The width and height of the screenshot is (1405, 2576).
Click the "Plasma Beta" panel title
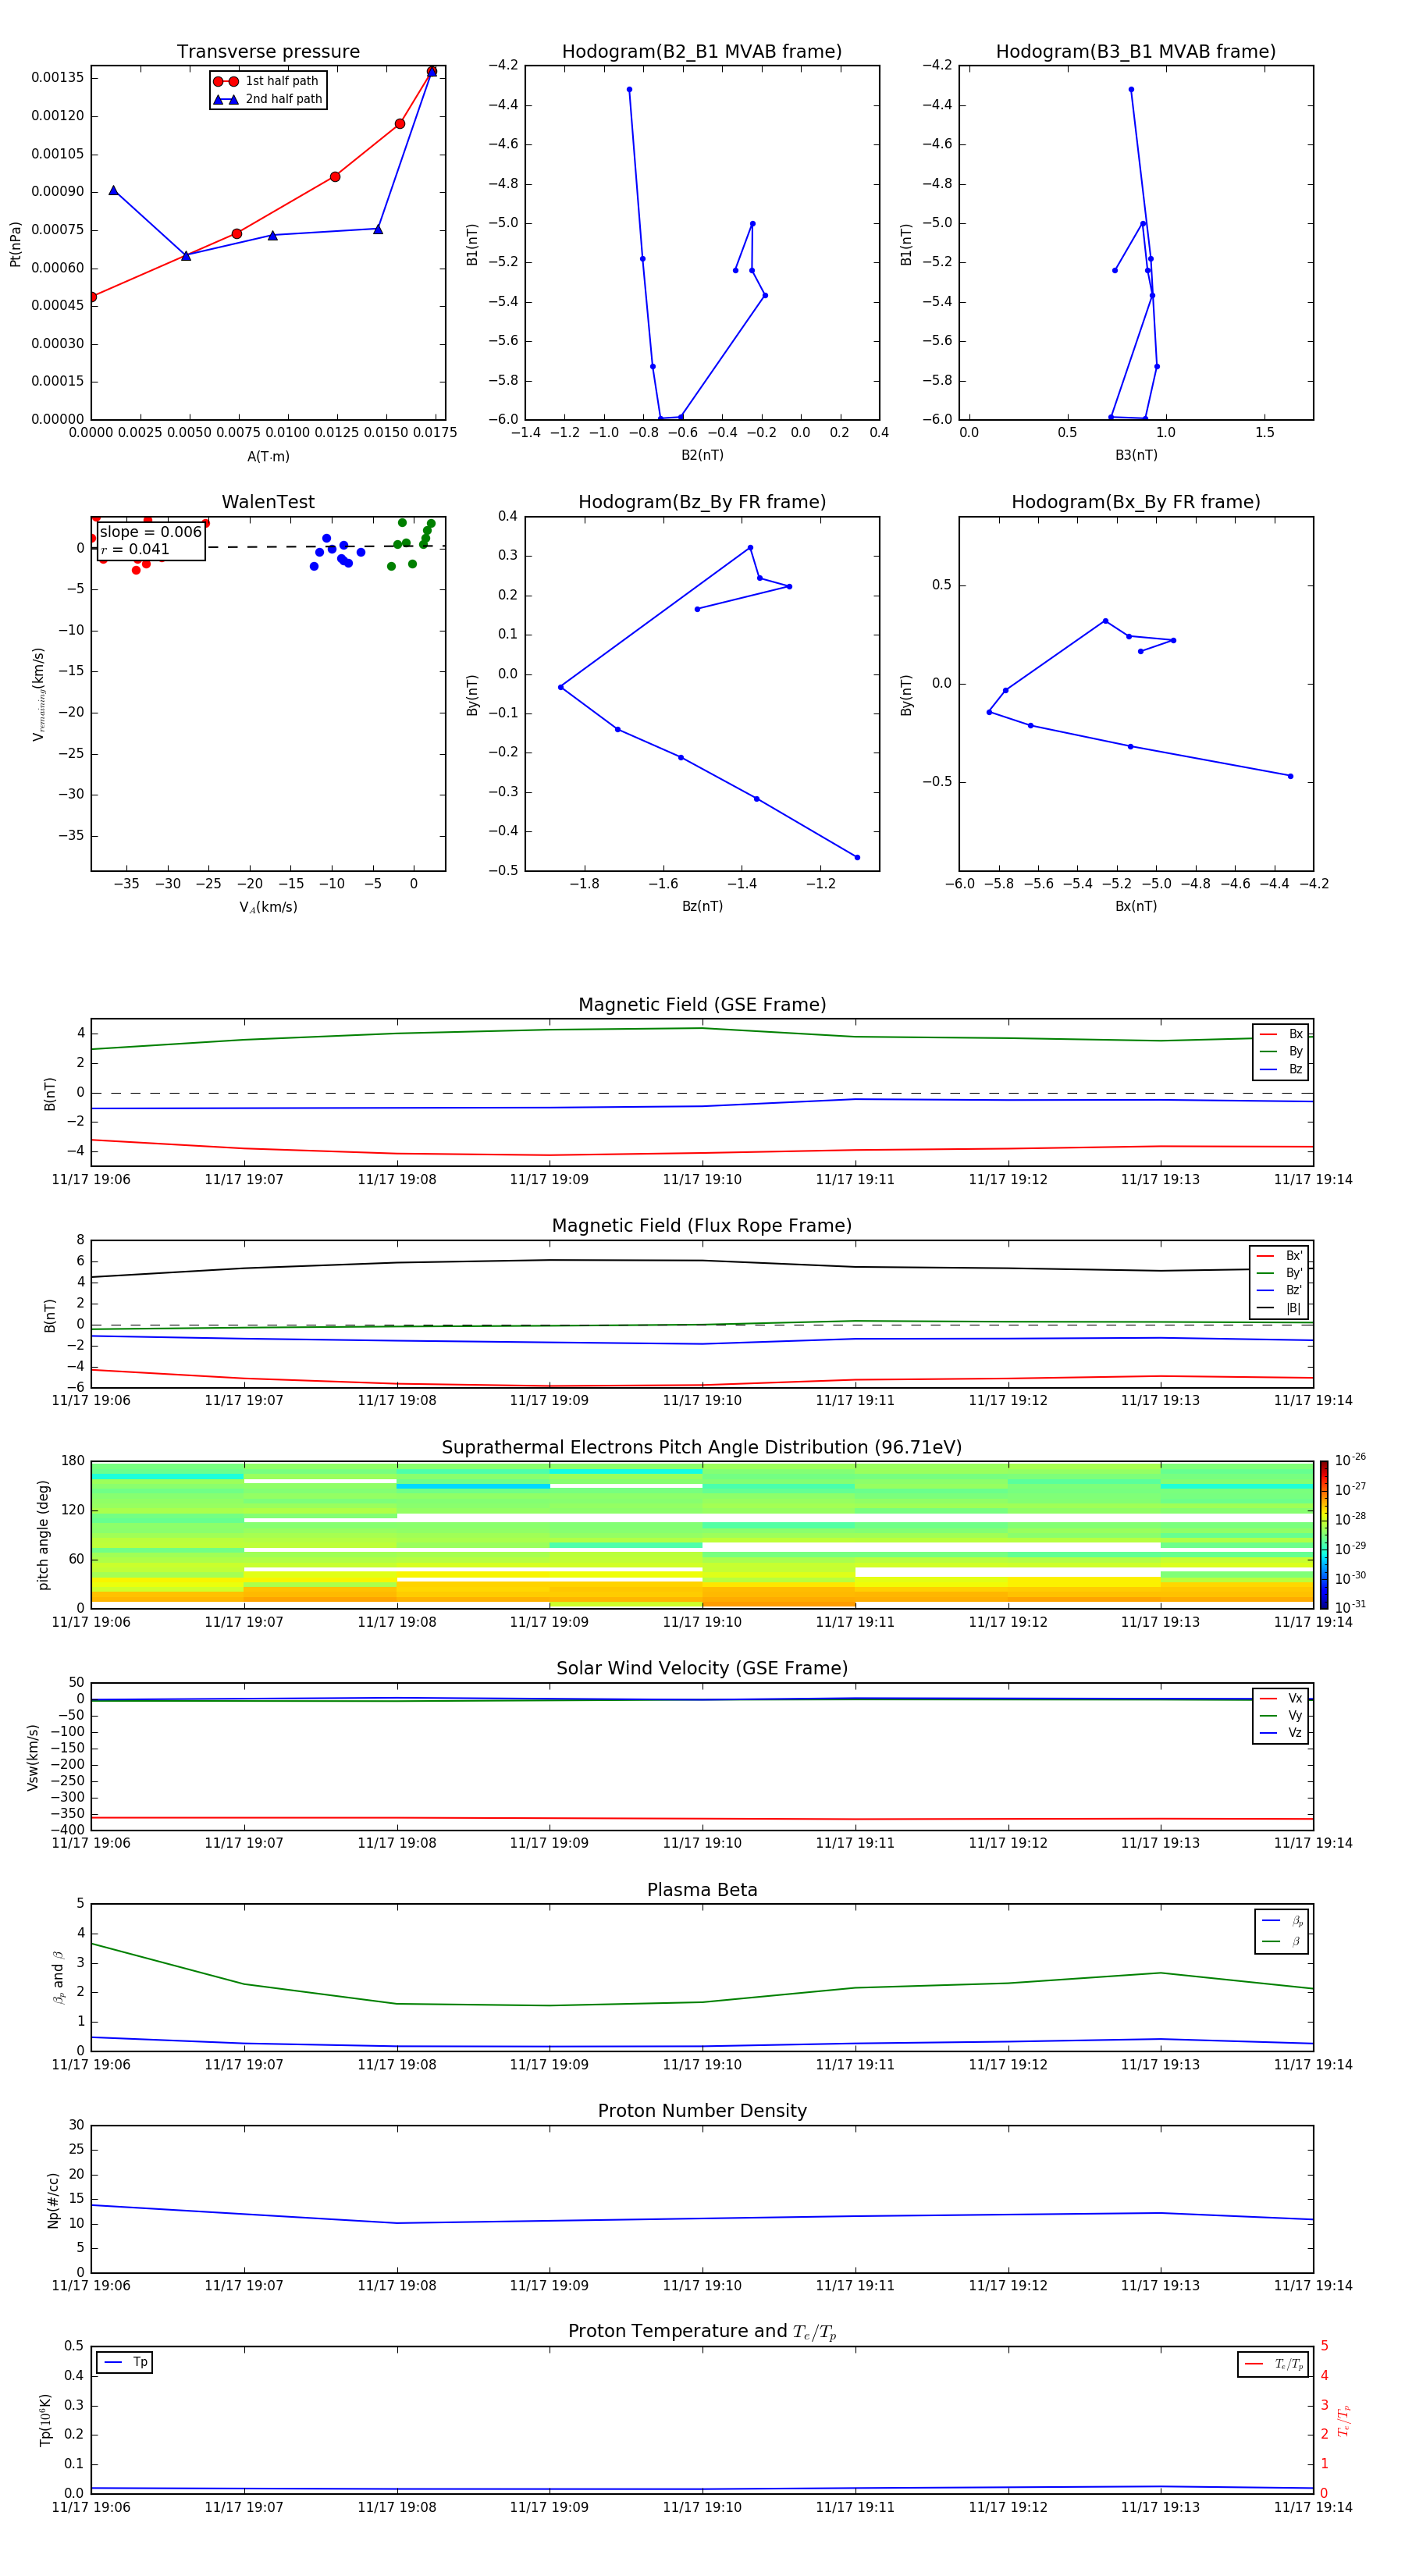click(x=702, y=1890)
